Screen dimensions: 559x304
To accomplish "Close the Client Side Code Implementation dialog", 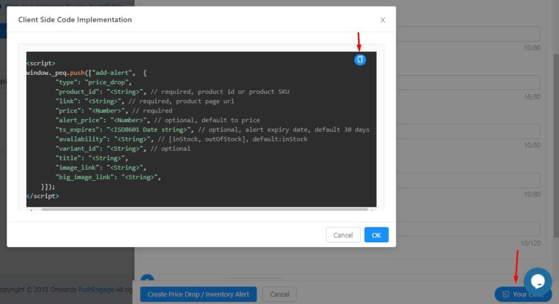I will 383,20.
